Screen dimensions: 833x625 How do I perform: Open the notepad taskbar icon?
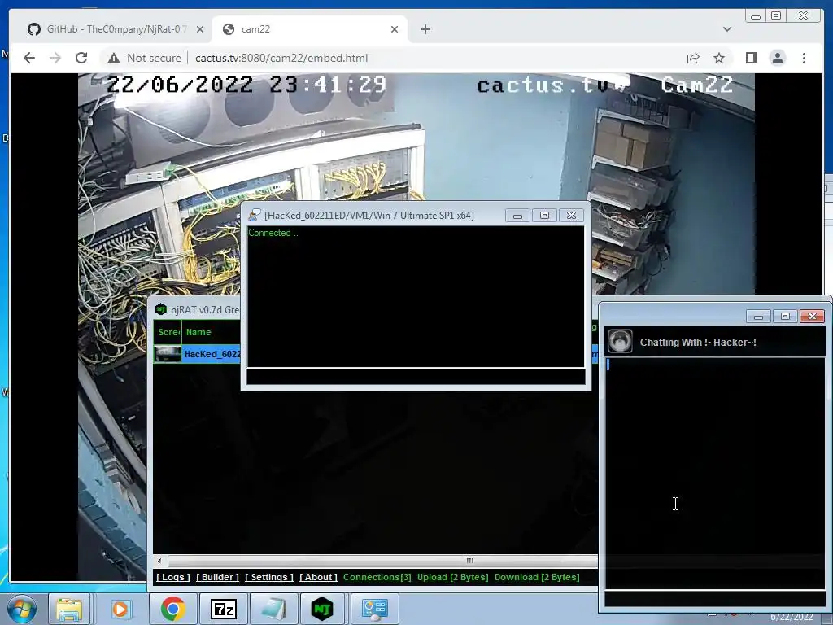pyautogui.click(x=273, y=609)
